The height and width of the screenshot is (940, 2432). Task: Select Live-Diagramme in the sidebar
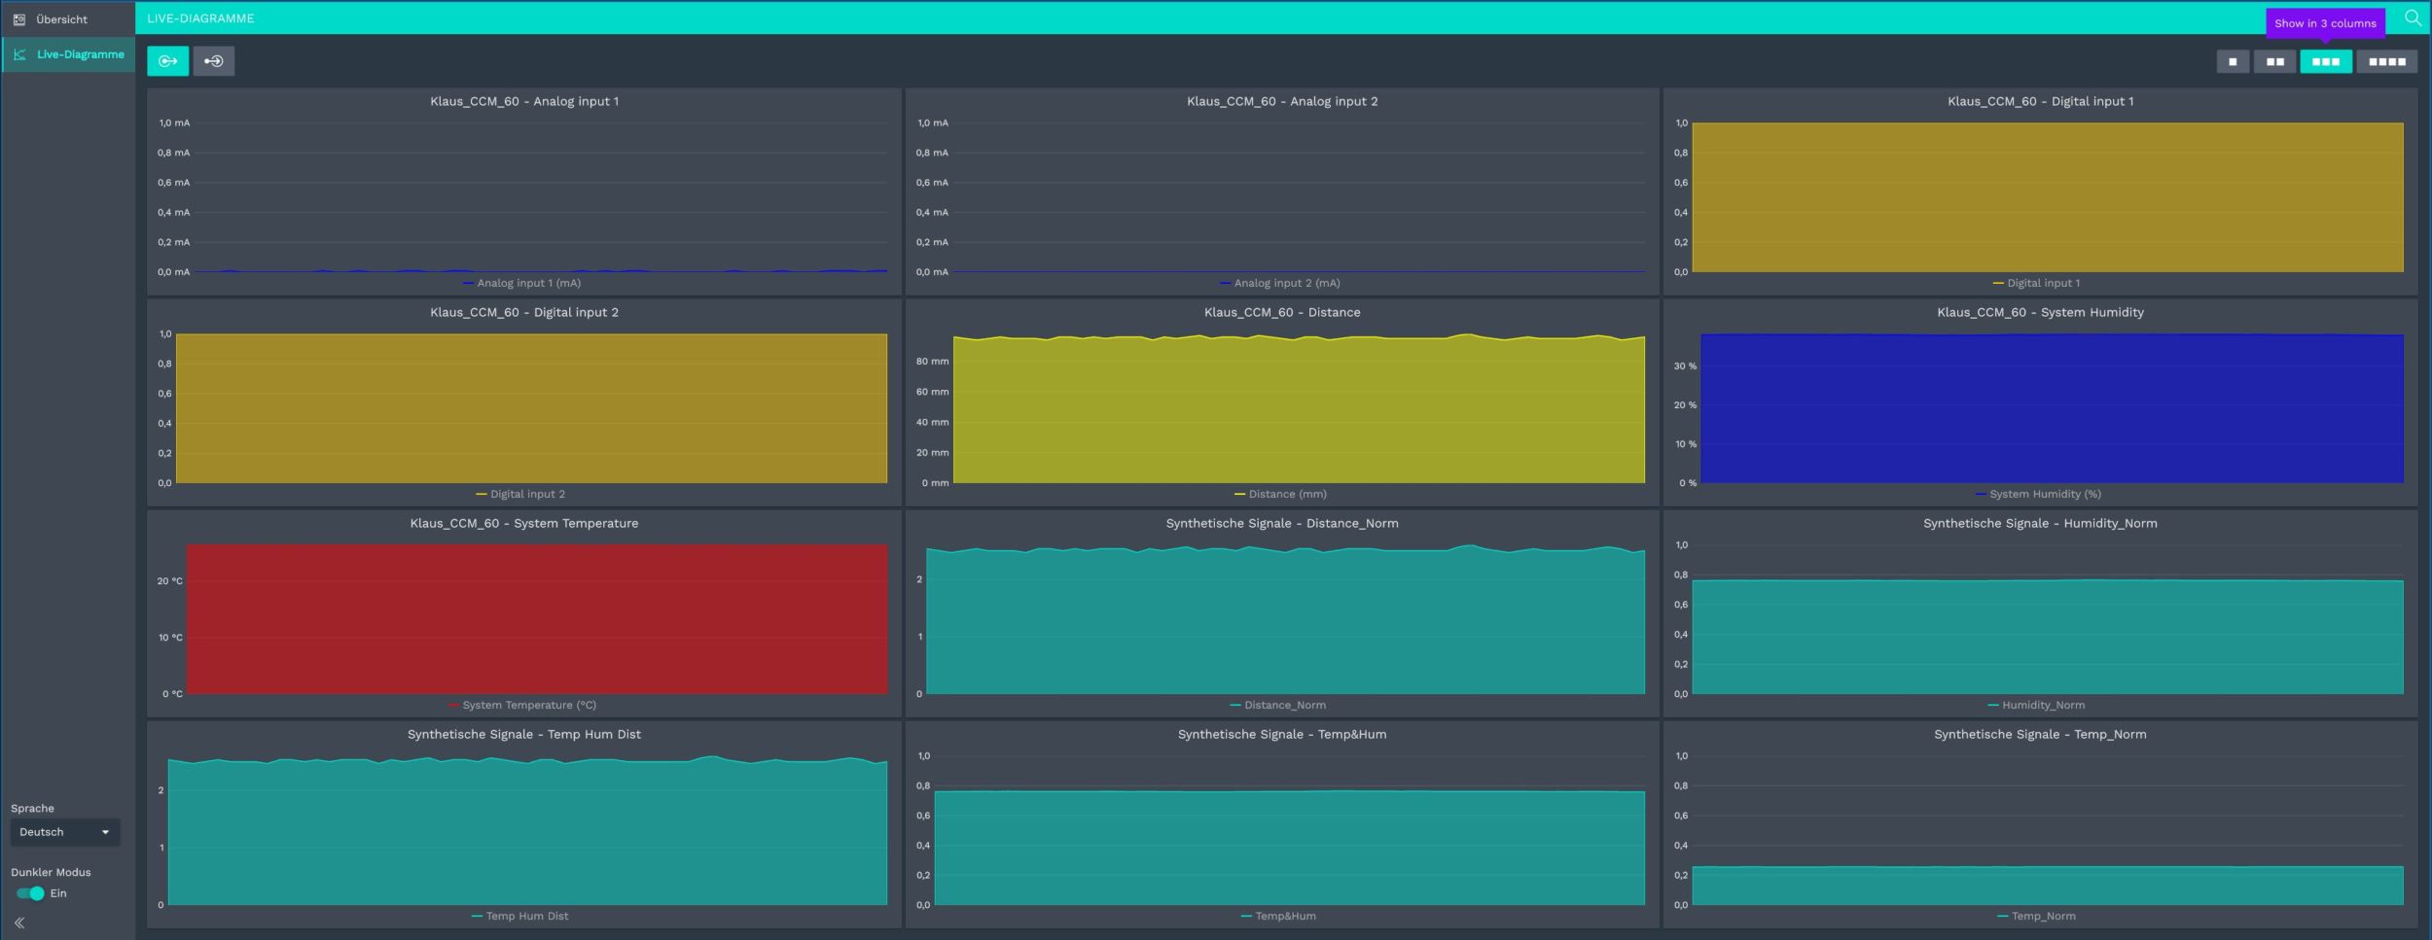tap(67, 54)
